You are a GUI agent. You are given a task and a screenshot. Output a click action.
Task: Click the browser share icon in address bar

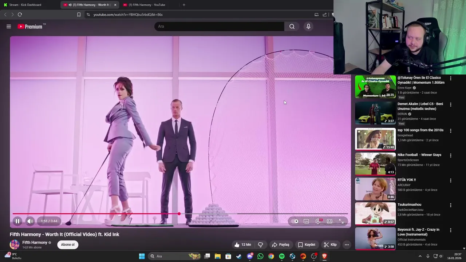pos(325,15)
